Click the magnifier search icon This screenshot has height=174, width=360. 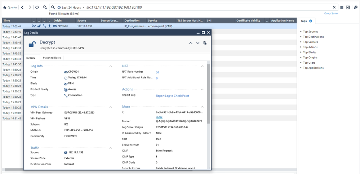53,7
